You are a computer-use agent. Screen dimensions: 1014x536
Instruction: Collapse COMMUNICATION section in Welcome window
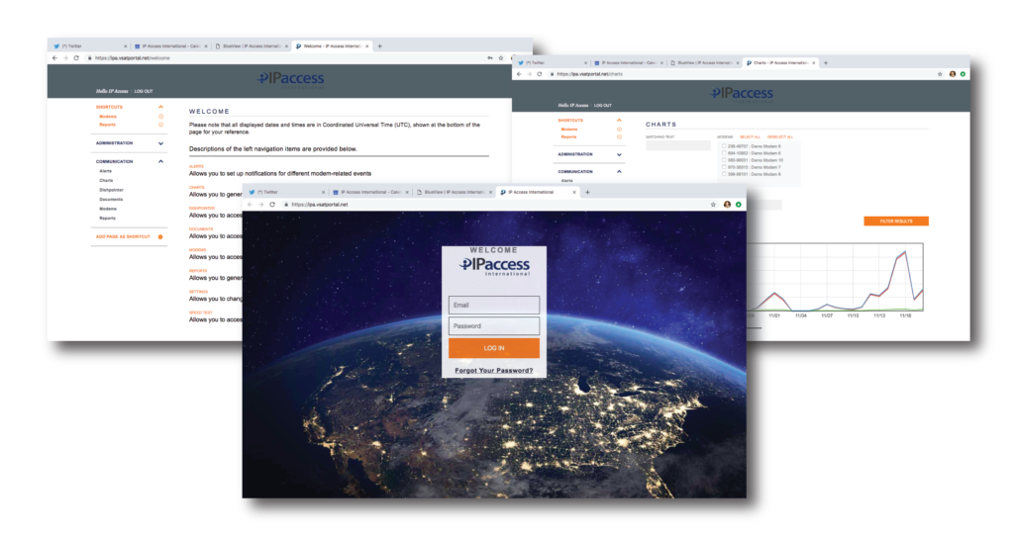160,161
